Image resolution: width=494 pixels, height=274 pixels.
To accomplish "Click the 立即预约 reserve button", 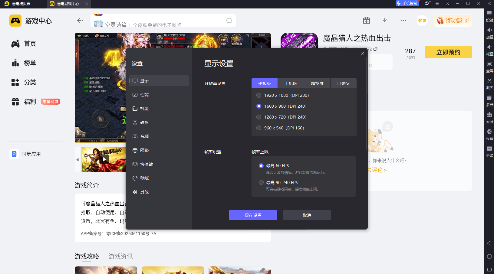I will [448, 52].
